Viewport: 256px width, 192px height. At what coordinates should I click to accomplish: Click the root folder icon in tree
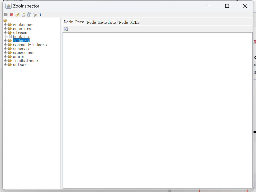[6, 20]
